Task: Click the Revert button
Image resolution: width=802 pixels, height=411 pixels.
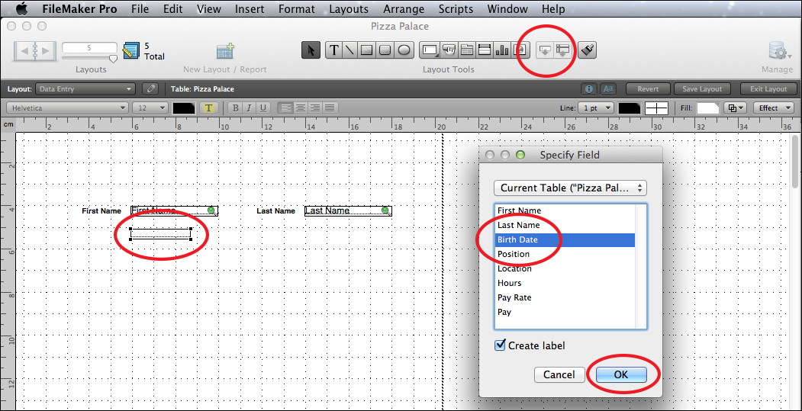Action: (648, 89)
